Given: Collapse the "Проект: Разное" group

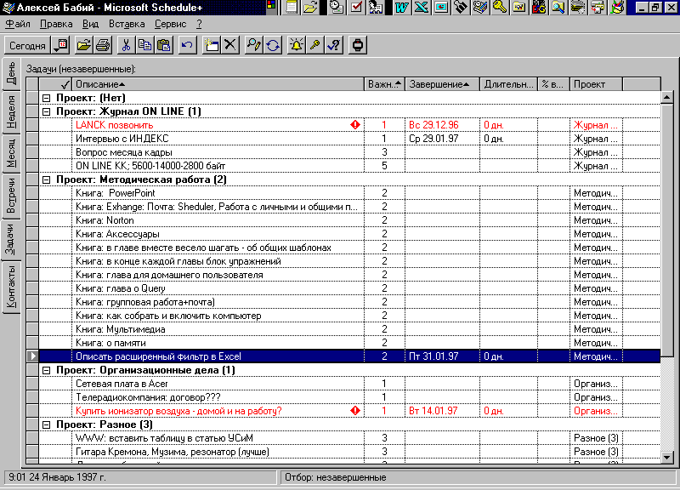Looking at the screenshot, I should coord(47,424).
